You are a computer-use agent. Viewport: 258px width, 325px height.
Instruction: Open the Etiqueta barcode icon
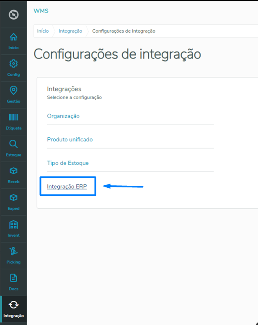13,117
